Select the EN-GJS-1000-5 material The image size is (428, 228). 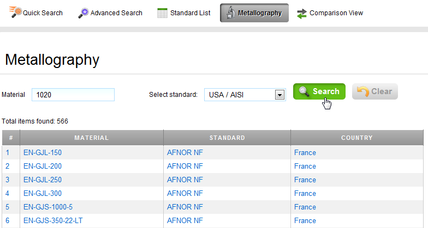tap(47, 207)
